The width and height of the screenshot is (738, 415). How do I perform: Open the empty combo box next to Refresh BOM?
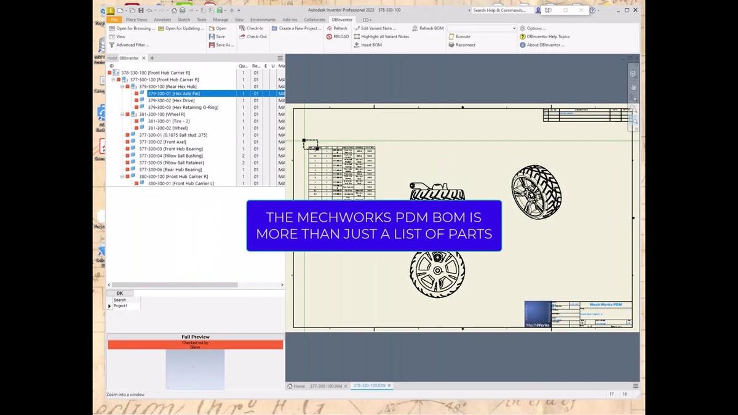(x=482, y=28)
